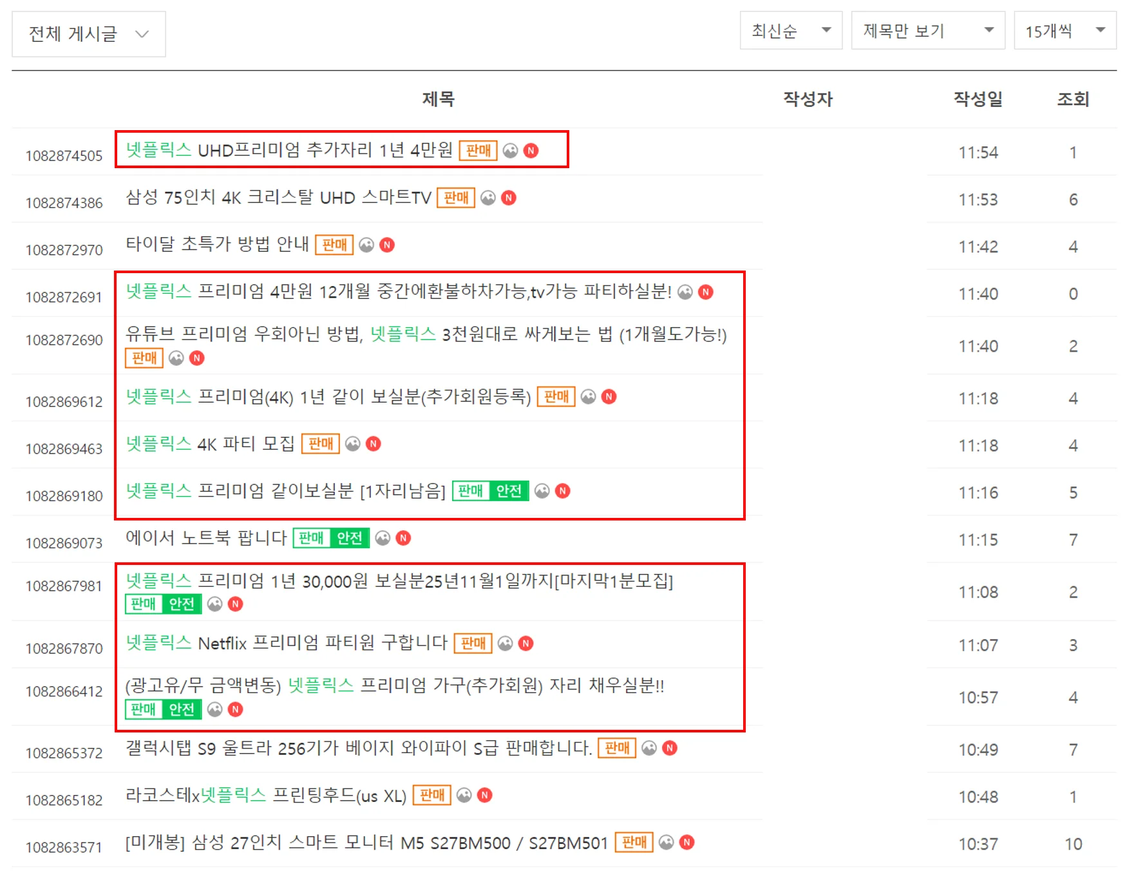Click the orange '판매' badge on '넷플릭스 4K 파티 모집' row
The height and width of the screenshot is (878, 1127).
pos(321,444)
